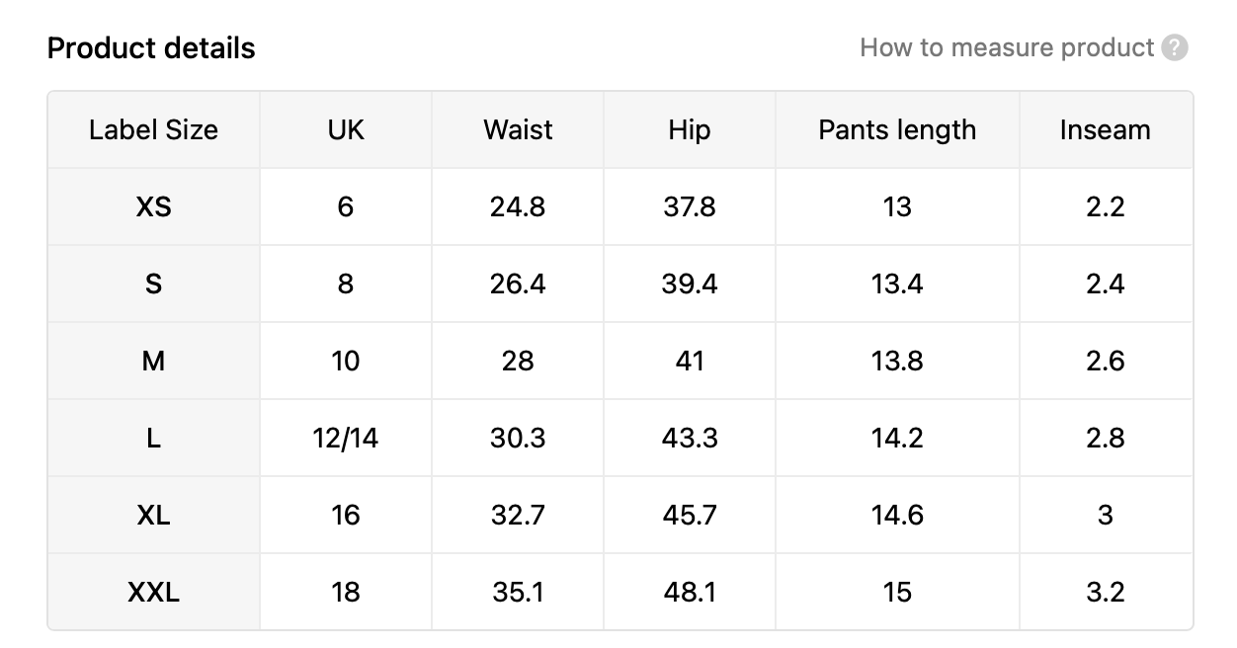
Task: Select the M size row label
Action: click(x=153, y=361)
